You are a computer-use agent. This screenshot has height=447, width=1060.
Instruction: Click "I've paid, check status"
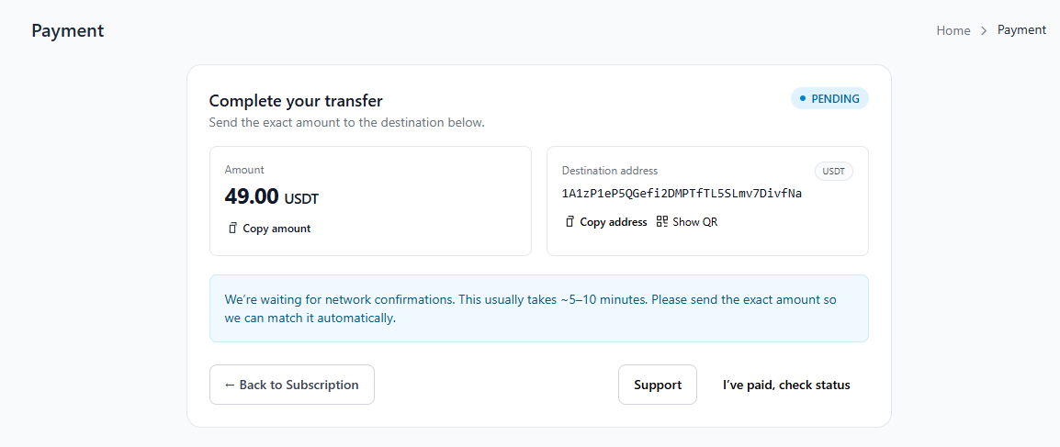(786, 385)
